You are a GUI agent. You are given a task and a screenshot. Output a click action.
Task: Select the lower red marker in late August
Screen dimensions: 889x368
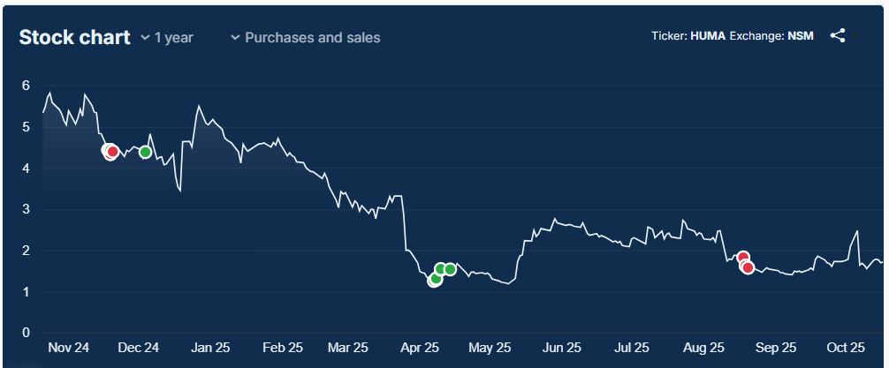coord(748,267)
